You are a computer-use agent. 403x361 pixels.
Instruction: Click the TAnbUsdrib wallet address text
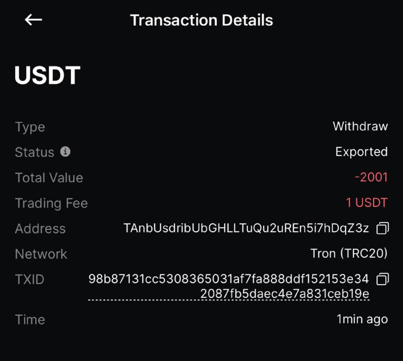click(x=246, y=229)
